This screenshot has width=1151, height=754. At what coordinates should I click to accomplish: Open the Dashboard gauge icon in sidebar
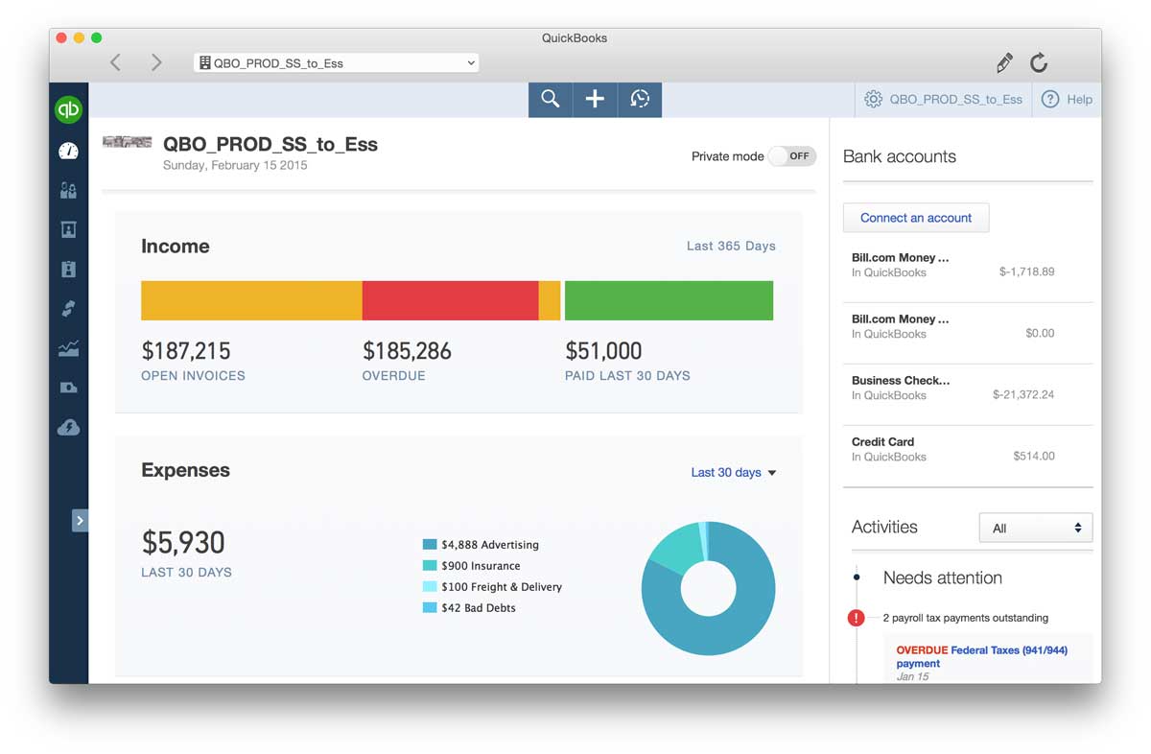(68, 151)
